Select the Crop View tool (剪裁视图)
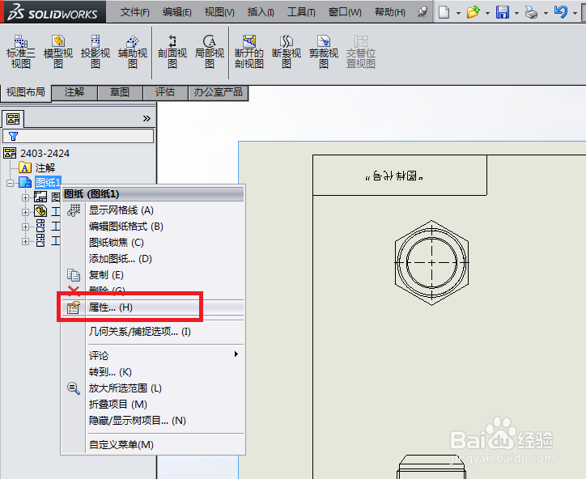This screenshot has height=479, width=586. 324,52
